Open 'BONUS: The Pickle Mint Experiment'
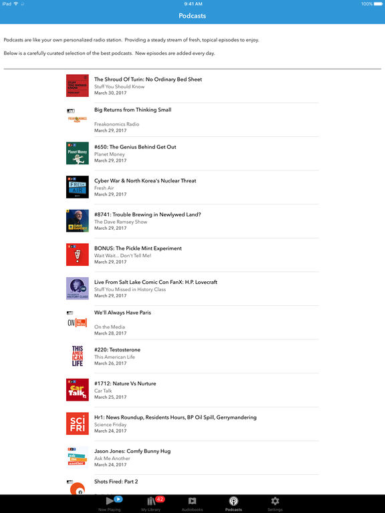This screenshot has width=385, height=513. pyautogui.click(x=138, y=248)
